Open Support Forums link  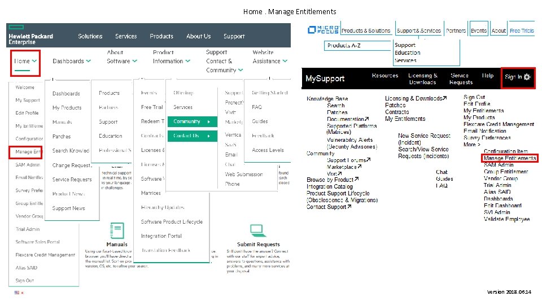[349, 160]
